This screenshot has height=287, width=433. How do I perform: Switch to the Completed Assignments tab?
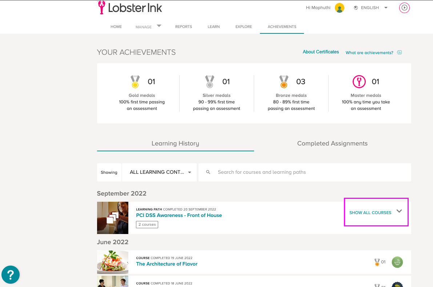pyautogui.click(x=332, y=143)
